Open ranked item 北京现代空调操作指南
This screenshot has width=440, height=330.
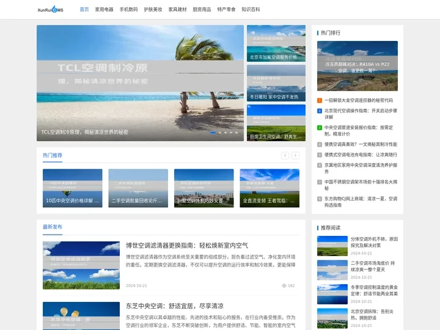[361, 114]
